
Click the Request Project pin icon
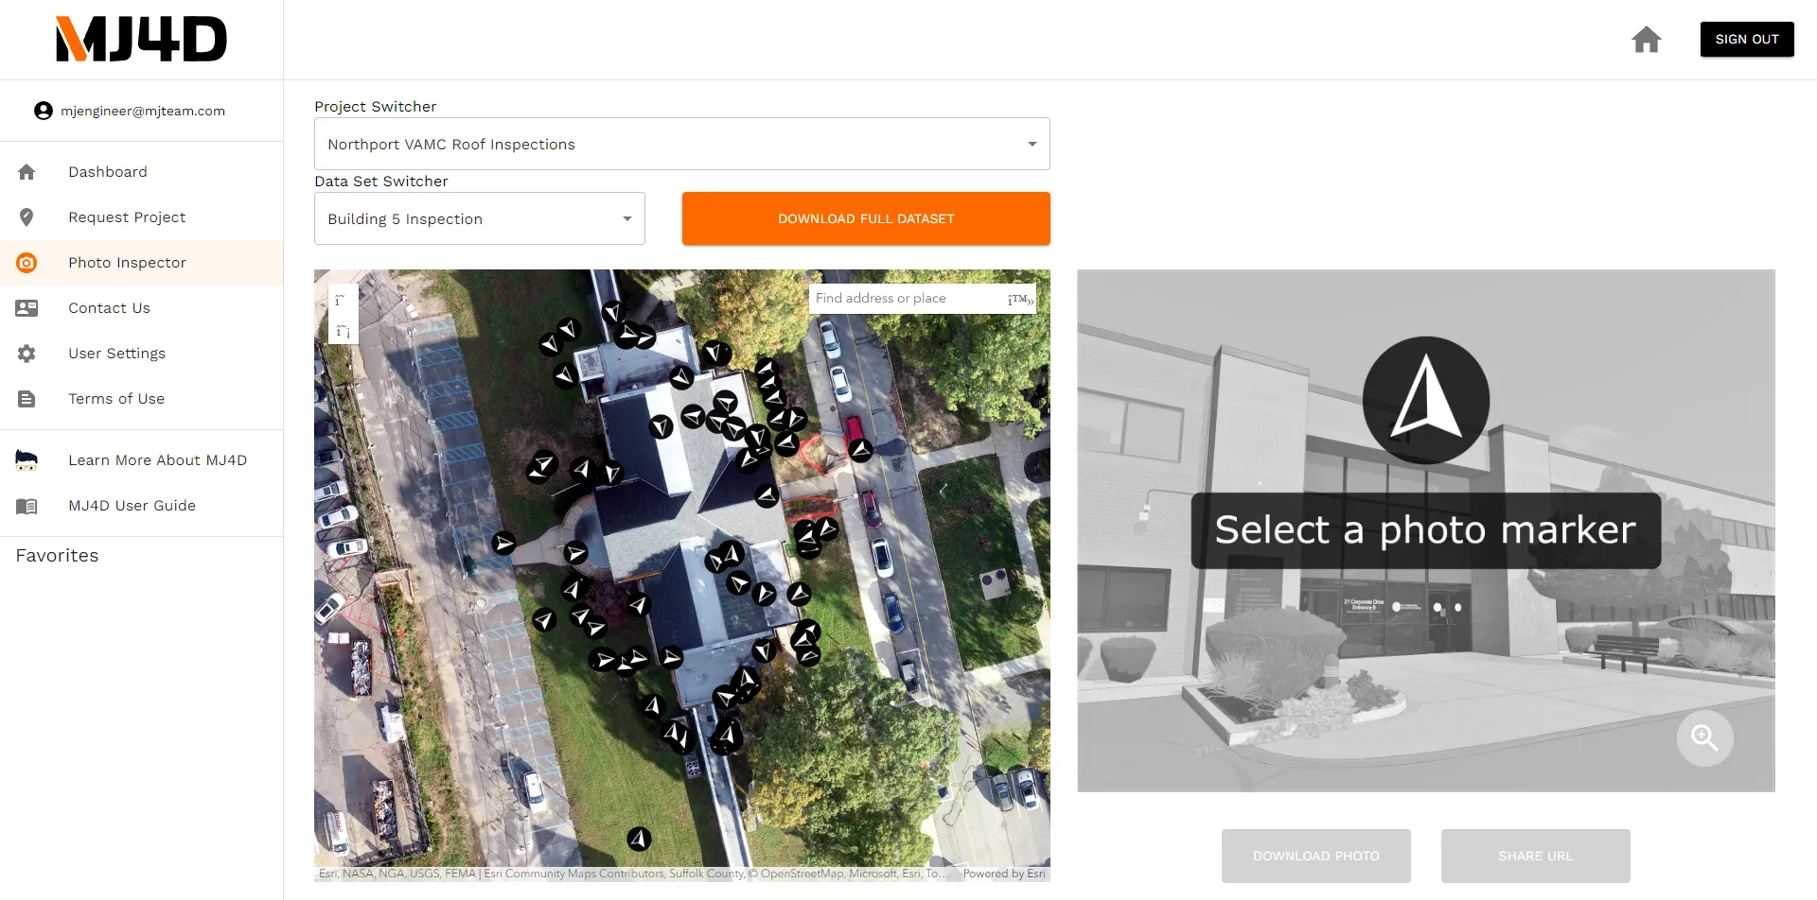coord(26,217)
